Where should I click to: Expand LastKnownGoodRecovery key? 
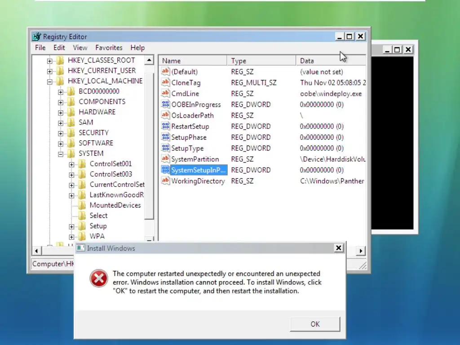tap(71, 195)
